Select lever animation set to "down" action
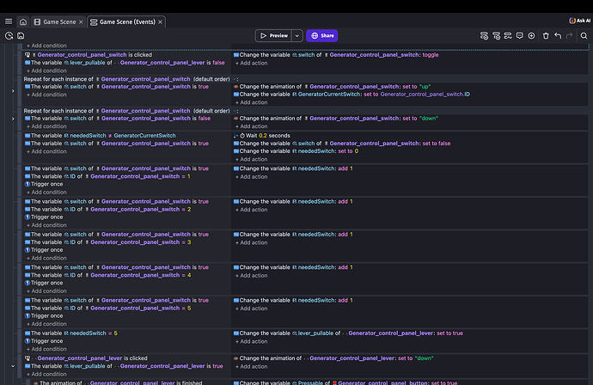This screenshot has height=385, width=593. pos(333,358)
